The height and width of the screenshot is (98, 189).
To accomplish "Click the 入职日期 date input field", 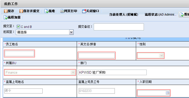I will tap(154, 93).
